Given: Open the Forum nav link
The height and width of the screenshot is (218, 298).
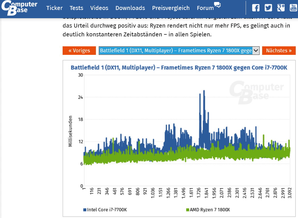Looking at the screenshot, I should coord(205,8).
